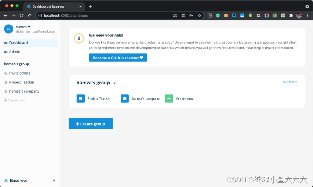The width and height of the screenshot is (313, 187).
Task: Open the Members link
Action: (x=290, y=82)
